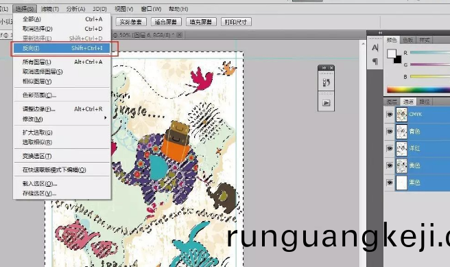
Task: Choose 色彩范围(C)... menu item
Action: (x=62, y=95)
